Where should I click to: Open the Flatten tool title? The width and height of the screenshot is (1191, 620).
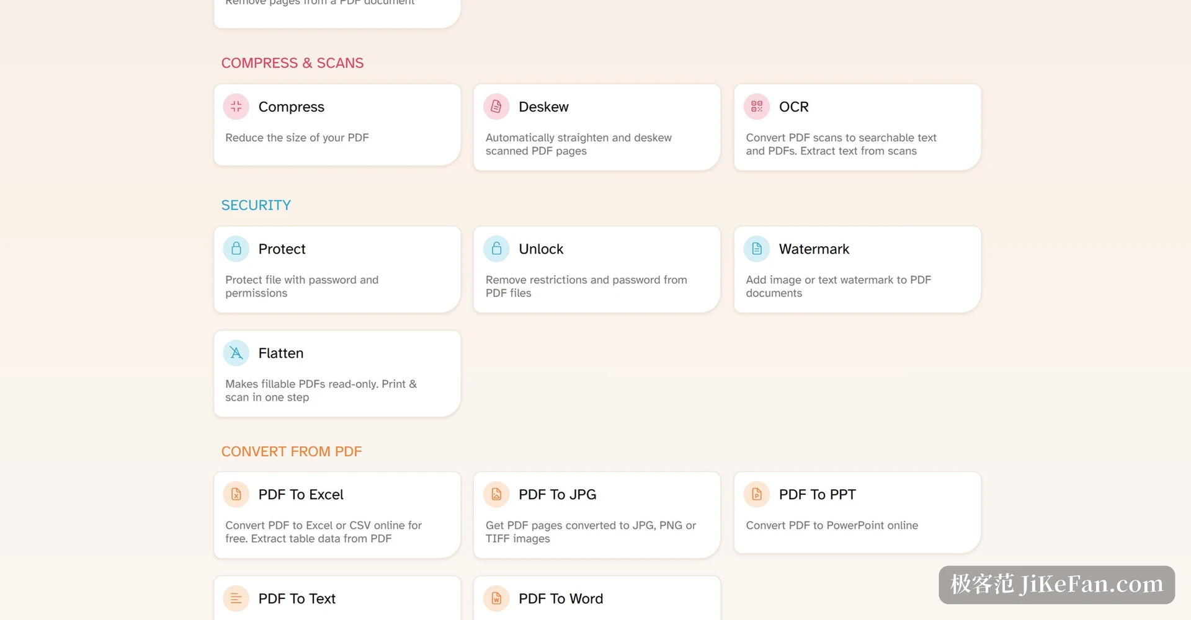(280, 353)
